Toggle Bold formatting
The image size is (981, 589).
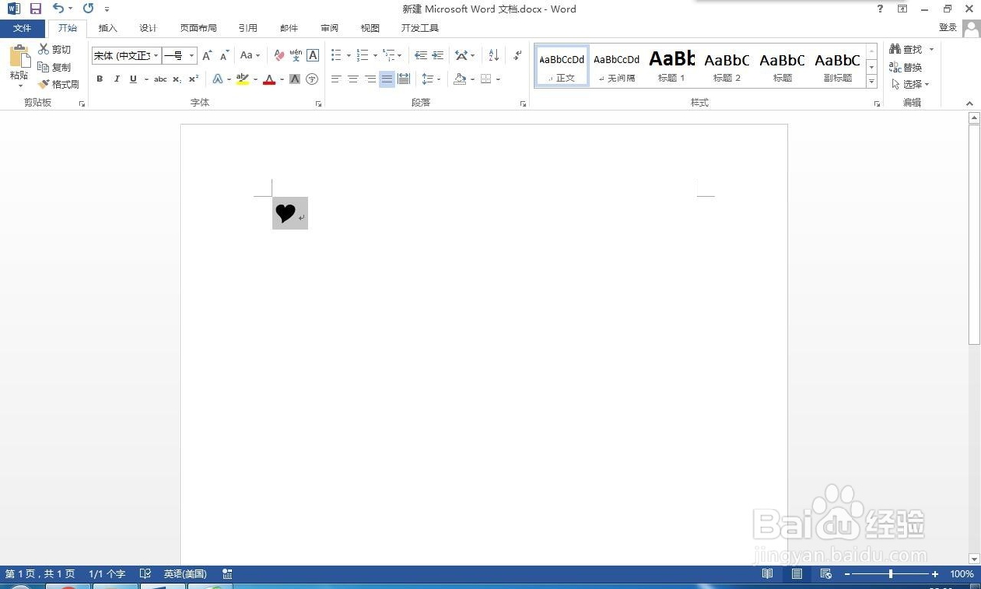[99, 79]
